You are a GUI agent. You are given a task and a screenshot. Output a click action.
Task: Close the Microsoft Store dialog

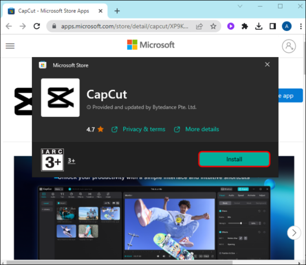click(267, 64)
